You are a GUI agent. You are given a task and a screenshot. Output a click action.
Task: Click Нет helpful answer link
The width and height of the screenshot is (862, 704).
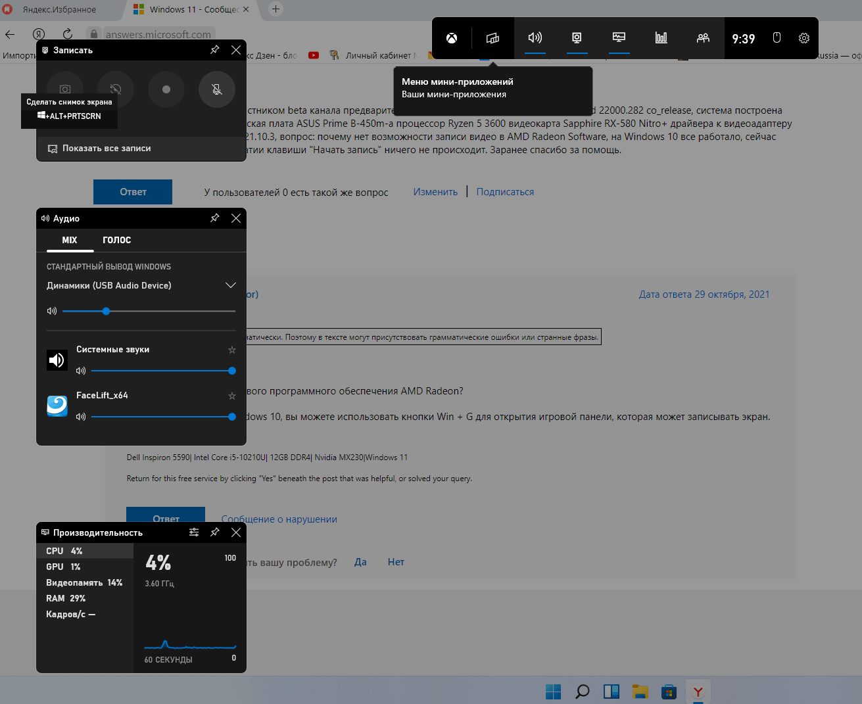(x=396, y=562)
